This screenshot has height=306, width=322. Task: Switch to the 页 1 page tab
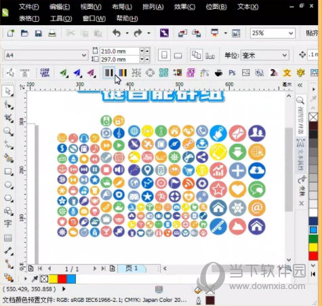[x=132, y=268]
